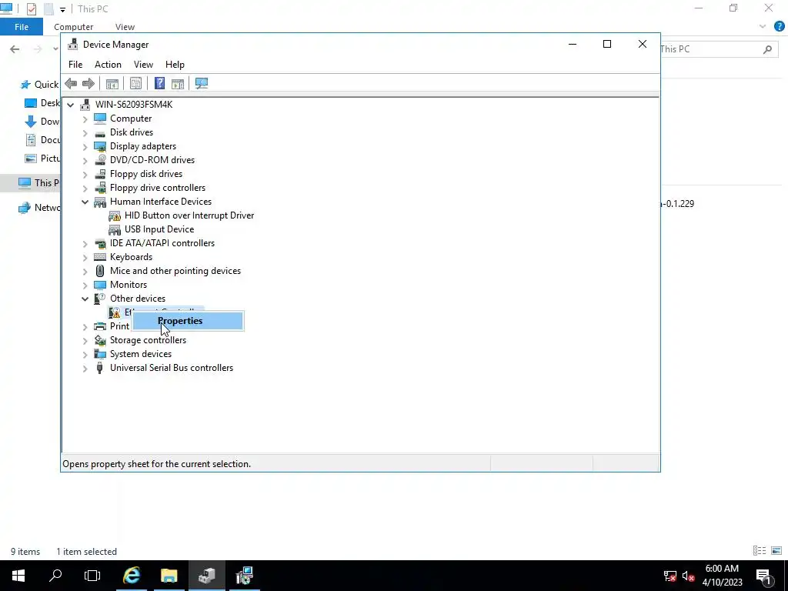
Task: Collapse the Other devices category
Action: pyautogui.click(x=85, y=299)
